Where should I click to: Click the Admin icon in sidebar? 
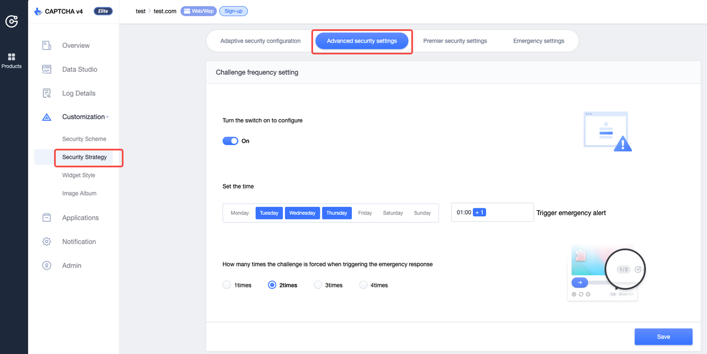pyautogui.click(x=47, y=265)
